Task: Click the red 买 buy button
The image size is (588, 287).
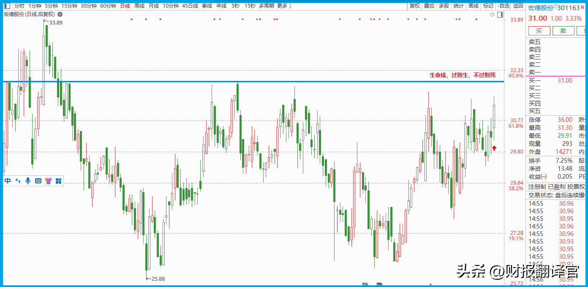Action: coord(539,31)
